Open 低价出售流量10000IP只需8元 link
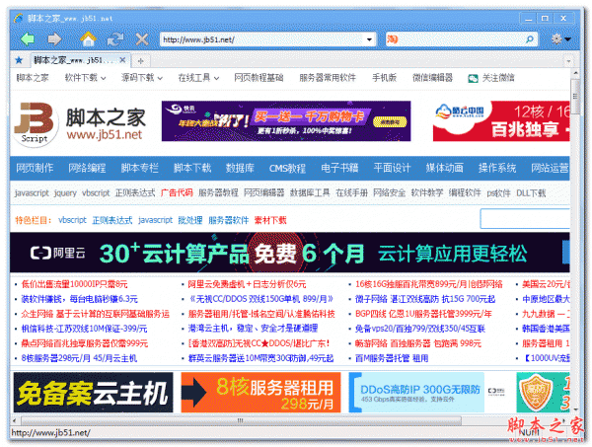This screenshot has width=592, height=447. 74,284
